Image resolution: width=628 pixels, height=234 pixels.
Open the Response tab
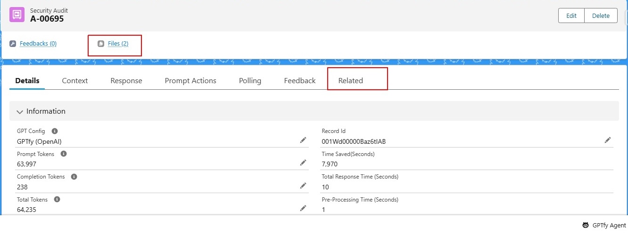(126, 81)
